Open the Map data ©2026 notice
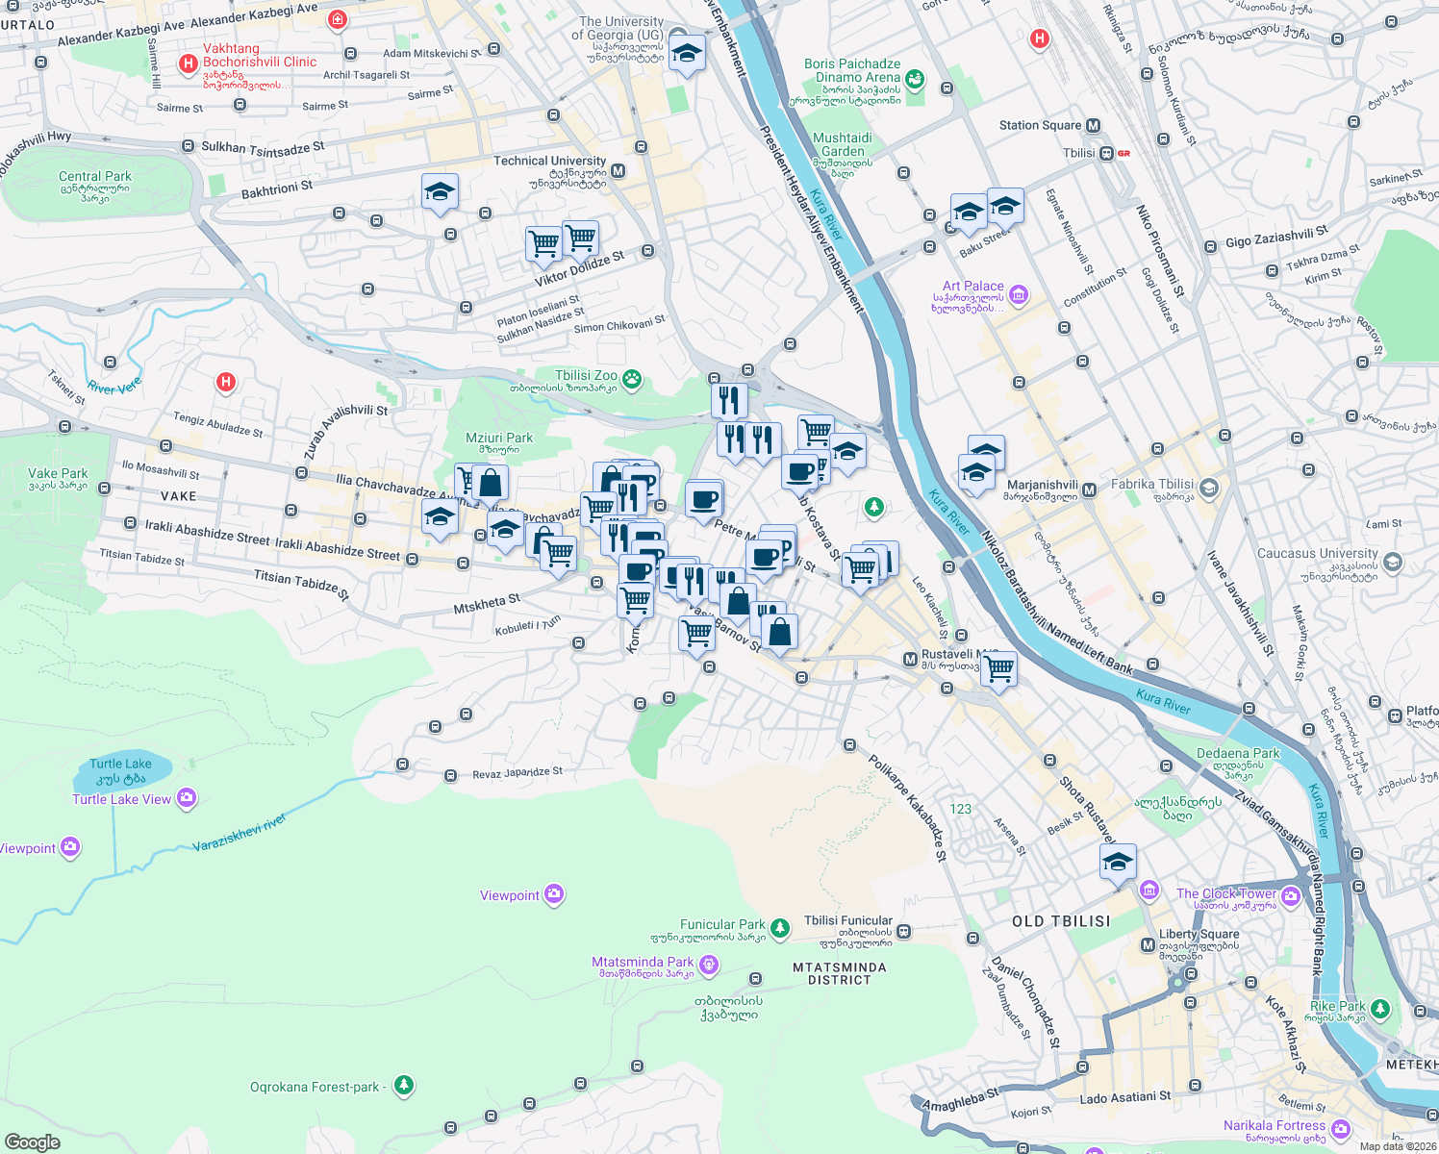This screenshot has height=1154, width=1439. click(x=1398, y=1146)
